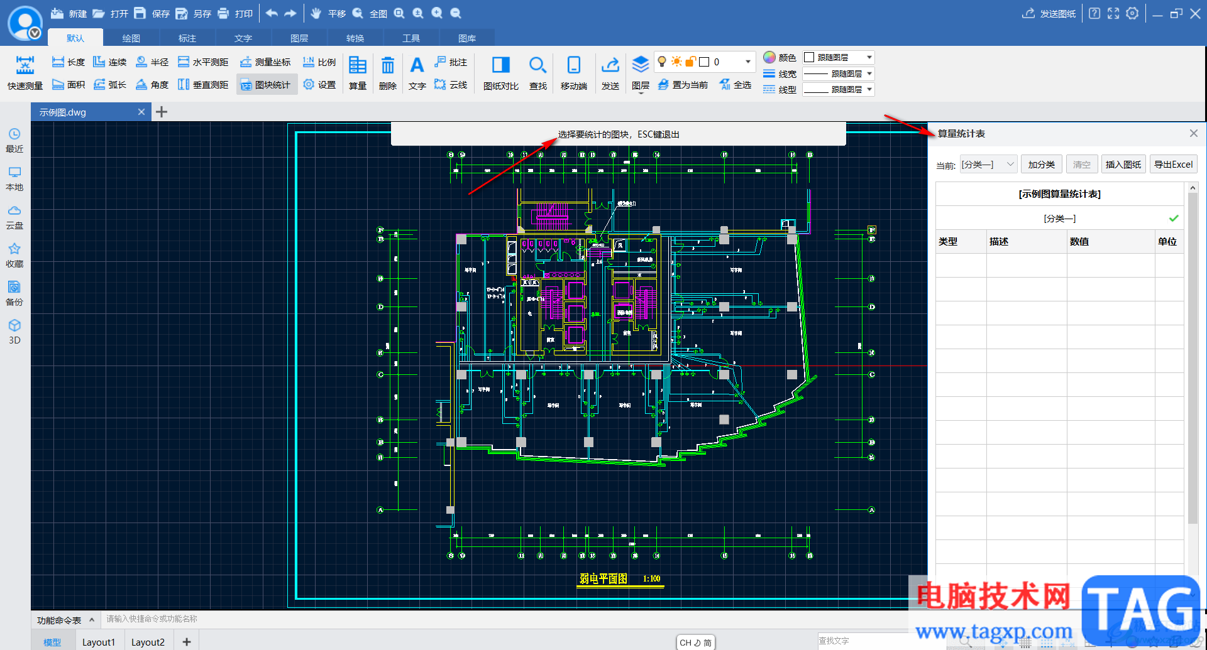This screenshot has height=650, width=1207.
Task: Select the 云线 revision cloud tool
Action: coord(451,85)
